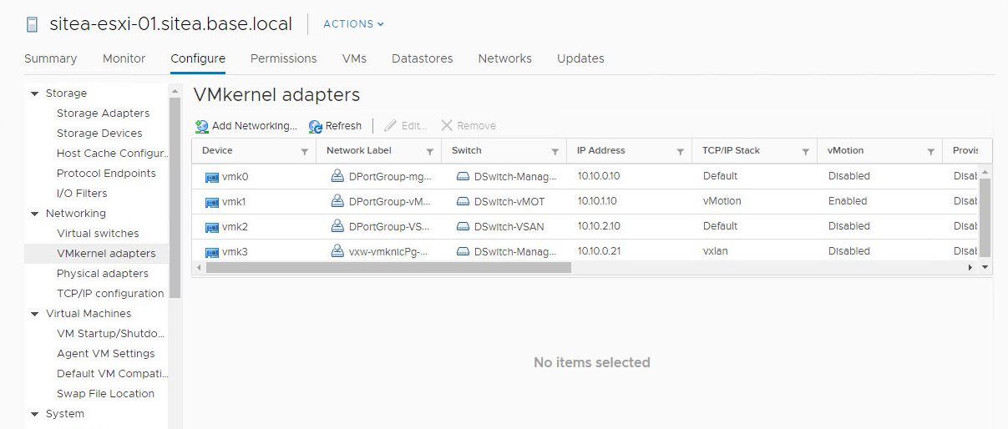Open the Datastores tab
Screen dimensions: 1008x429
tap(422, 58)
